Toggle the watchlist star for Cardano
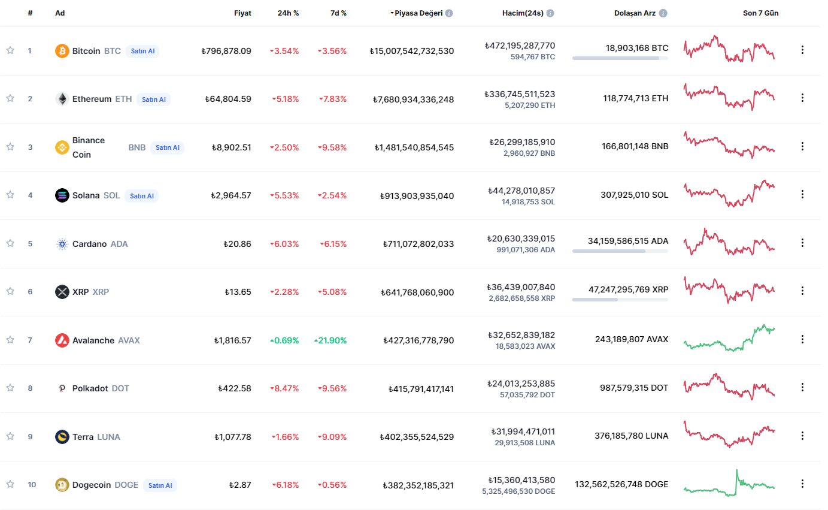The image size is (828, 510). click(x=10, y=243)
